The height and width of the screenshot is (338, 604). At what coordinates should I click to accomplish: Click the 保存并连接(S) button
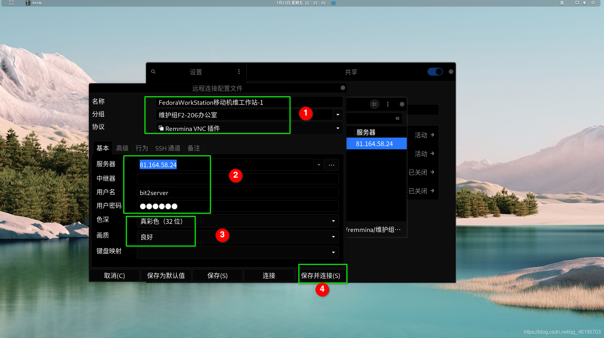(x=321, y=276)
